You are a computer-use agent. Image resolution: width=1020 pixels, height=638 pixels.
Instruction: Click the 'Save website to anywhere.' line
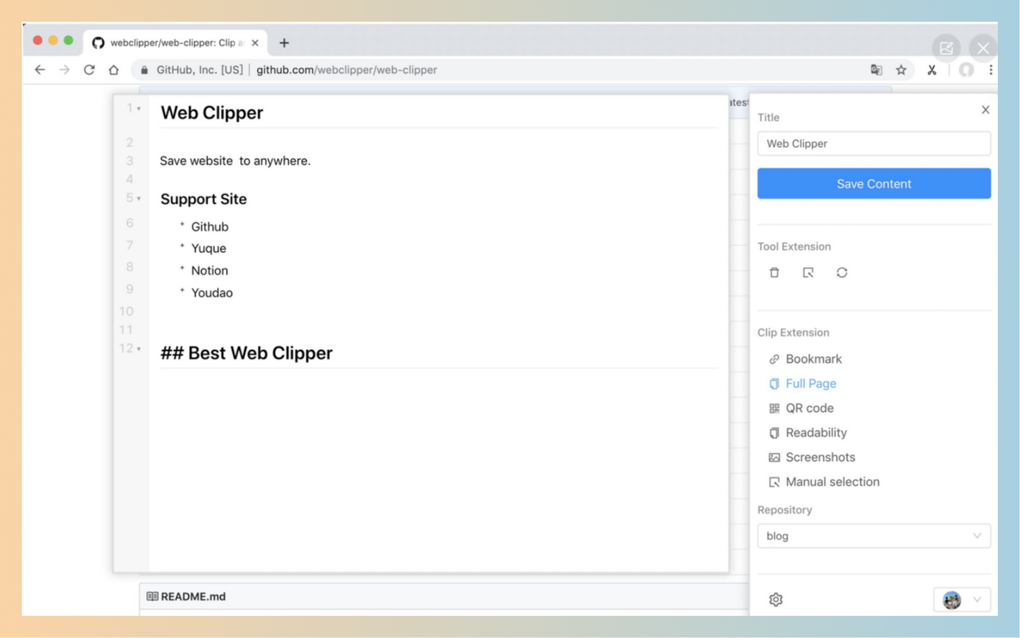[x=235, y=161]
